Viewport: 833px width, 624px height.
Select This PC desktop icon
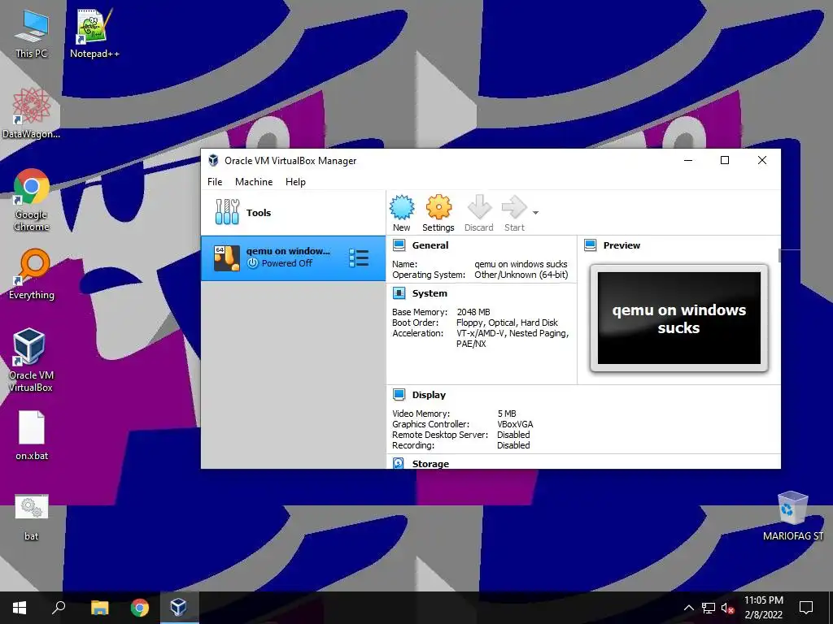click(x=31, y=34)
